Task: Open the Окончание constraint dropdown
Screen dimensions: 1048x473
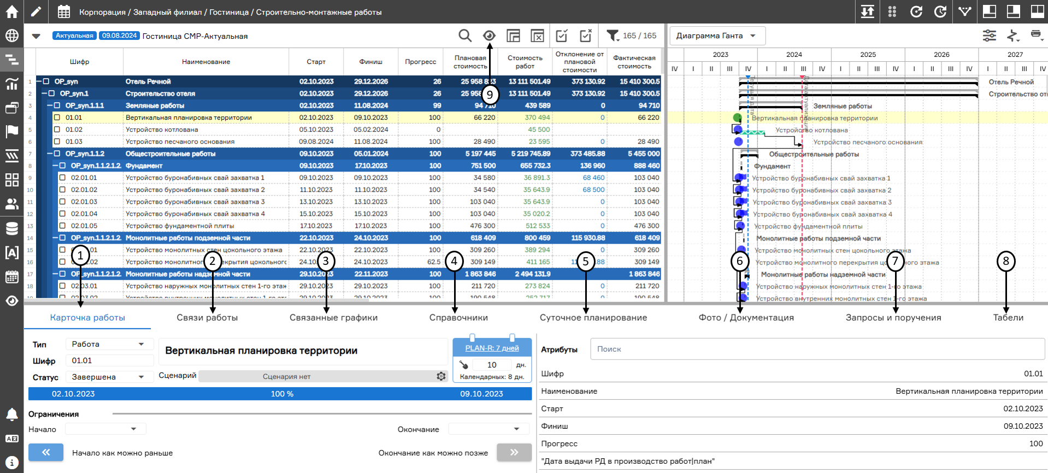Action: (489, 429)
